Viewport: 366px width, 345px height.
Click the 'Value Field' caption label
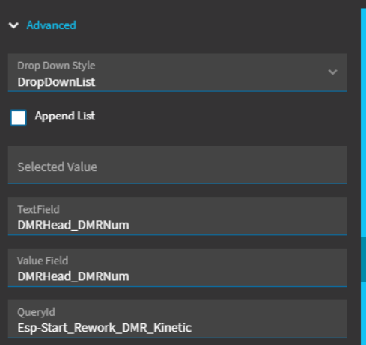tap(43, 261)
